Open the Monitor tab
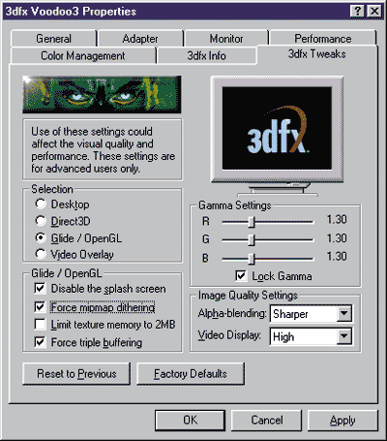This screenshot has height=441, width=387. pyautogui.click(x=226, y=39)
